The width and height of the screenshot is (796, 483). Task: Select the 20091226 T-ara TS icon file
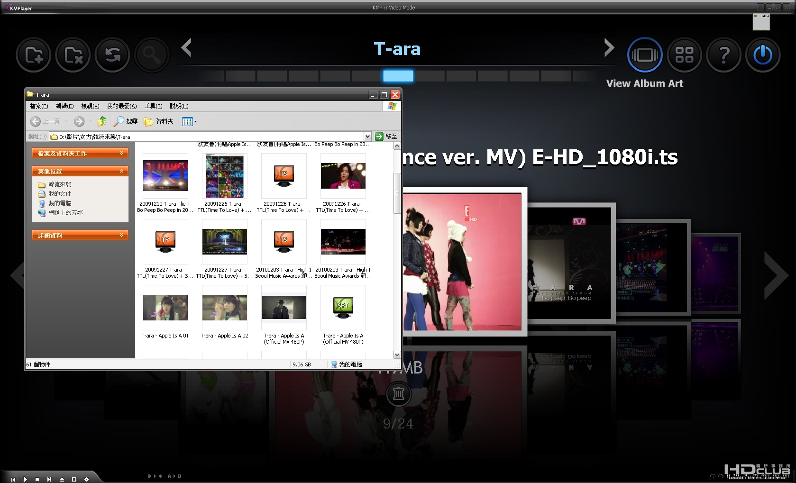(x=284, y=183)
